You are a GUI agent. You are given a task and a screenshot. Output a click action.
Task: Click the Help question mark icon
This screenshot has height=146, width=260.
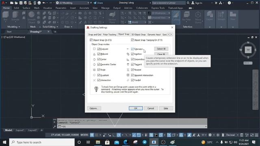[229, 3]
